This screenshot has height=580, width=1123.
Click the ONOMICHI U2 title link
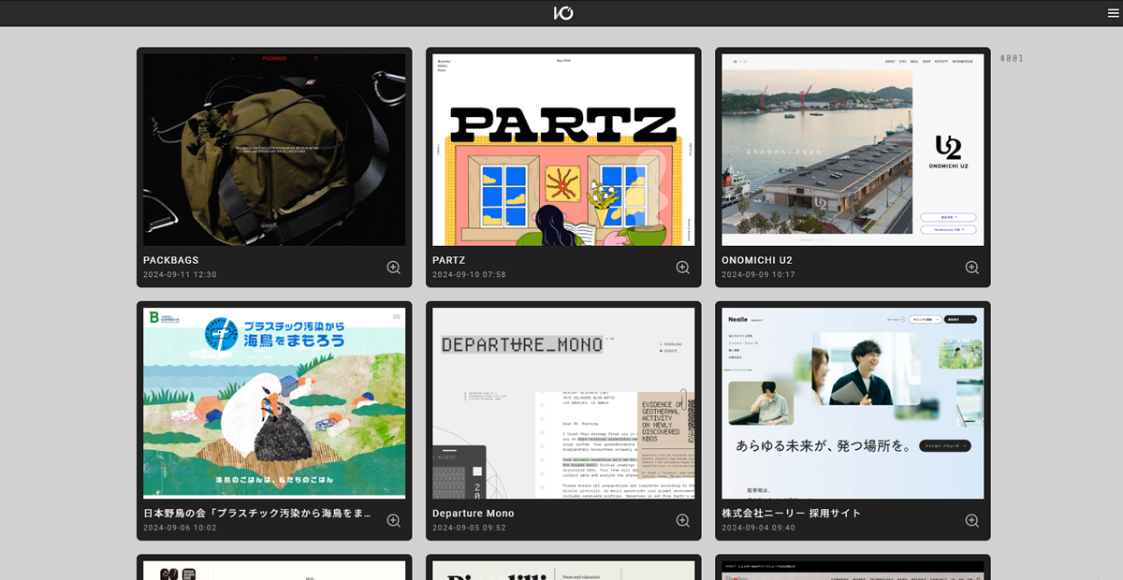[x=757, y=260]
